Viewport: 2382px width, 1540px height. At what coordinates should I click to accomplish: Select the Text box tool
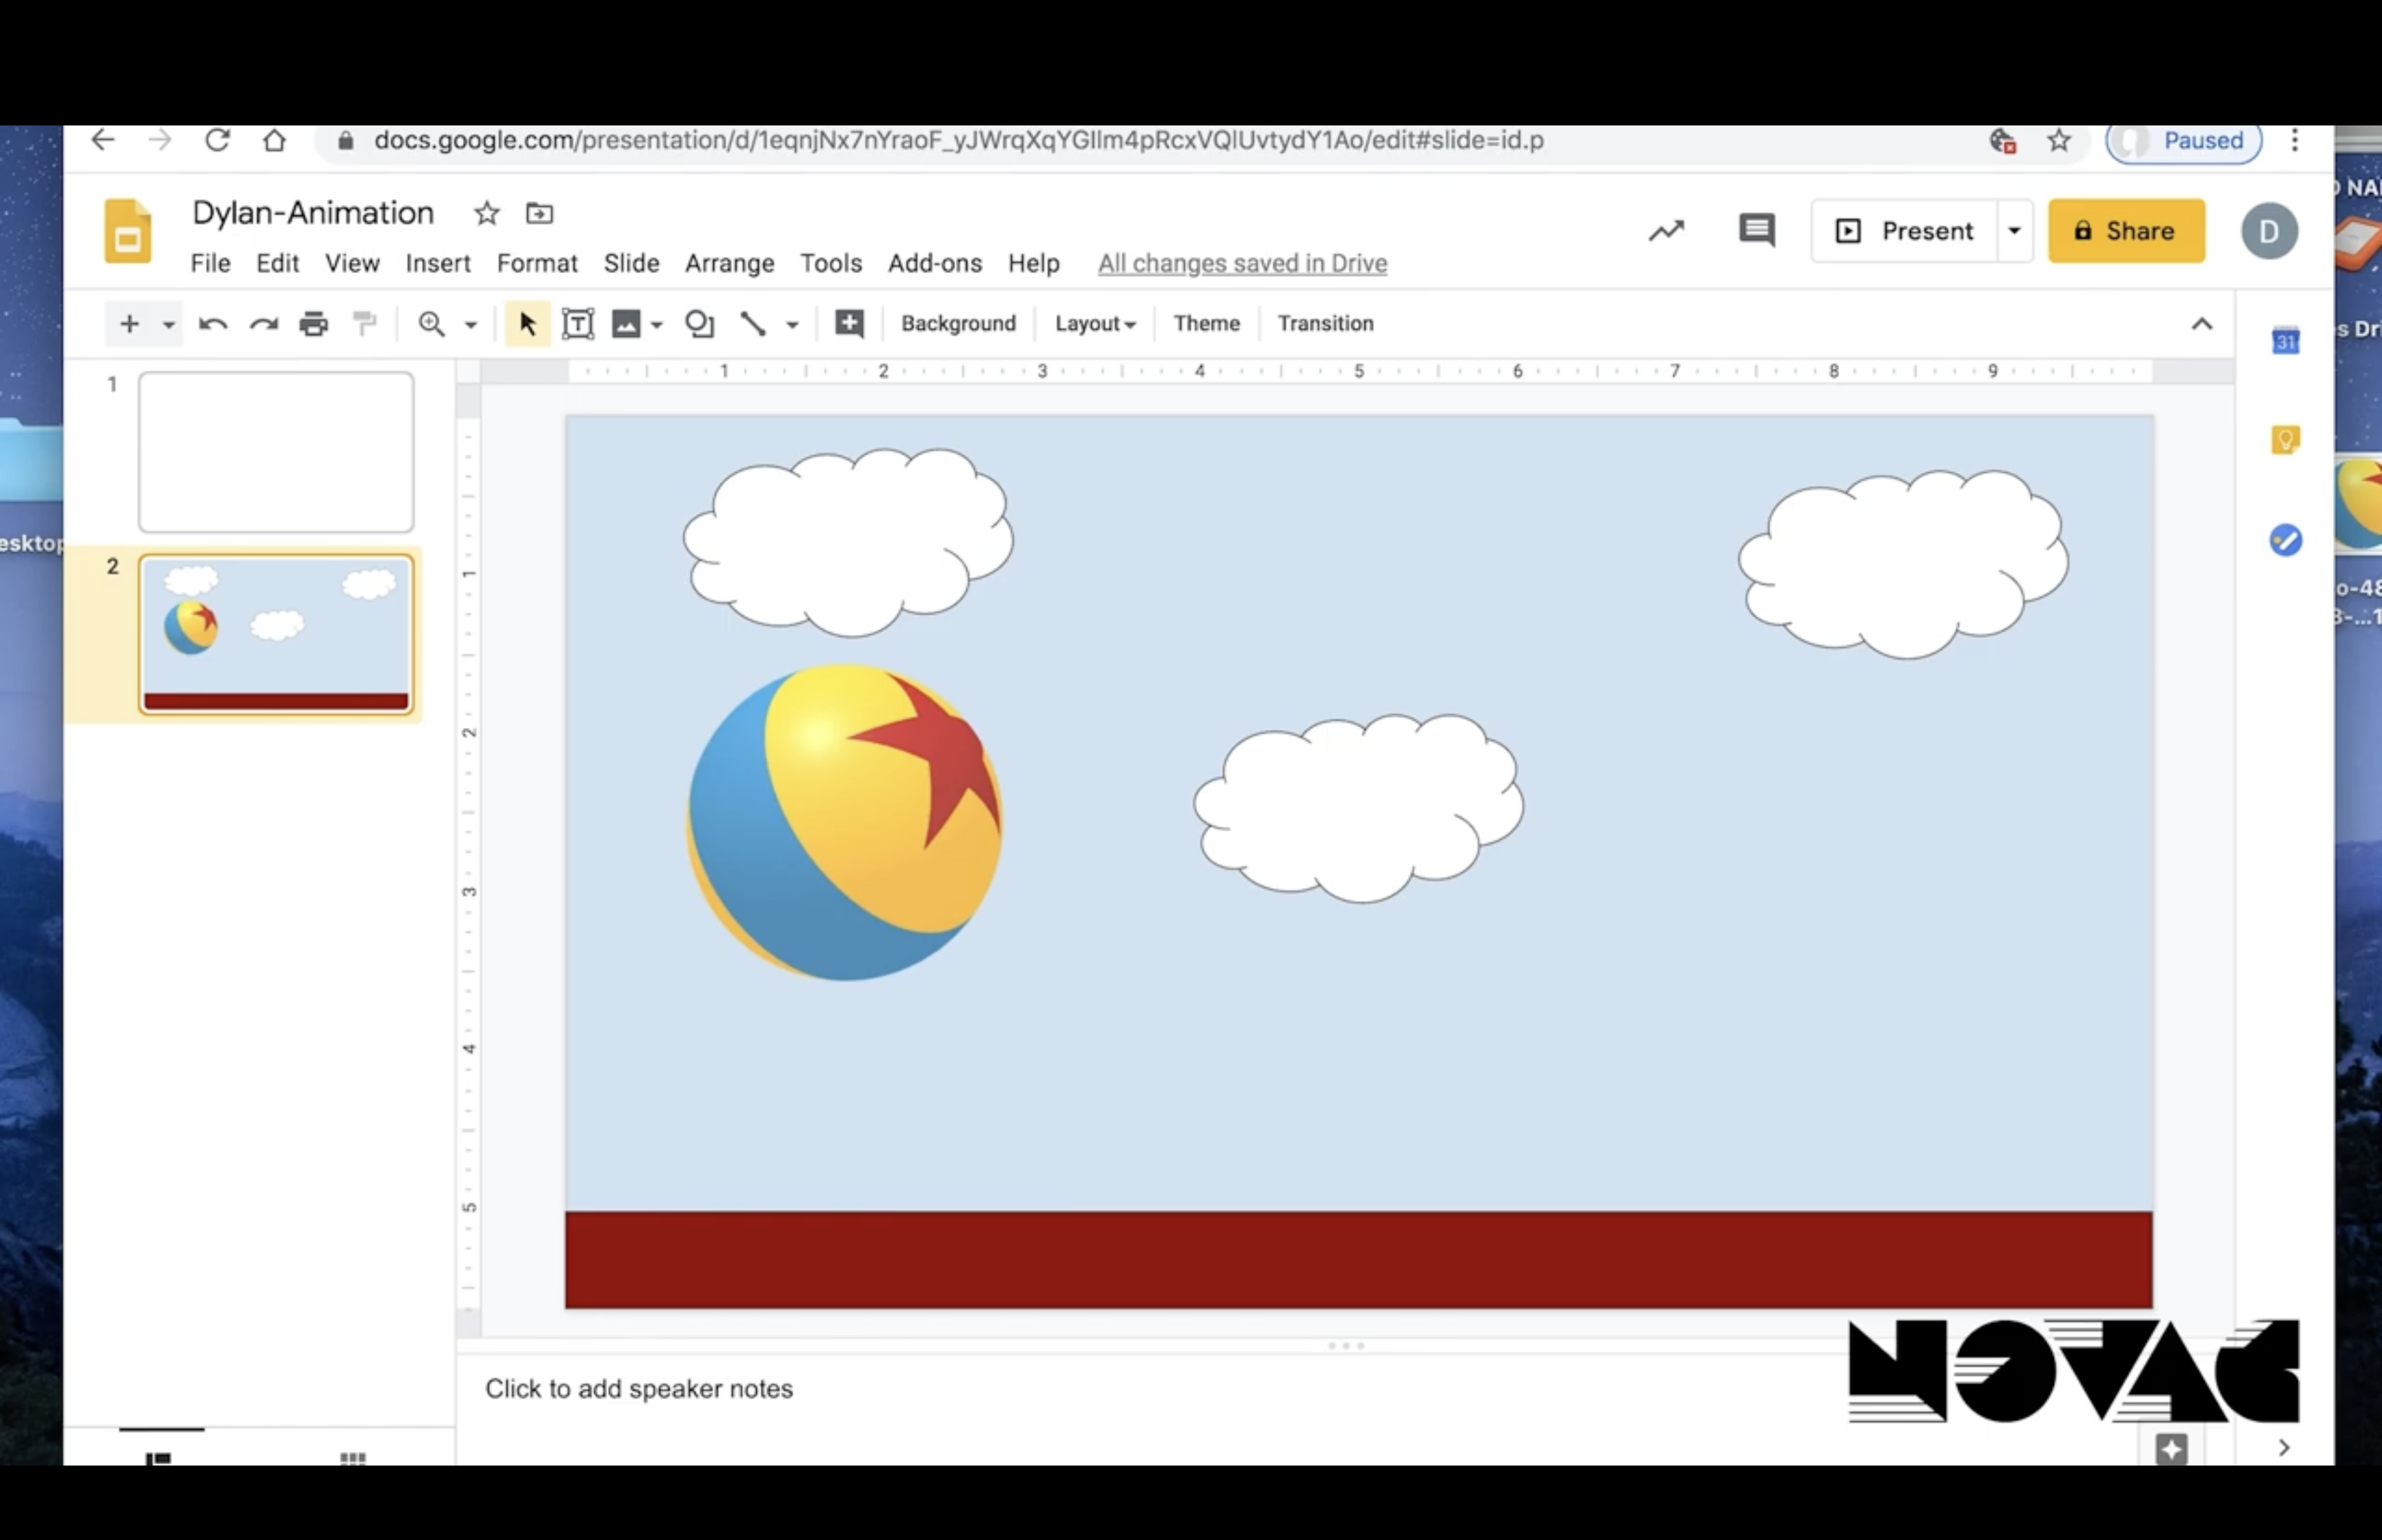click(x=578, y=323)
